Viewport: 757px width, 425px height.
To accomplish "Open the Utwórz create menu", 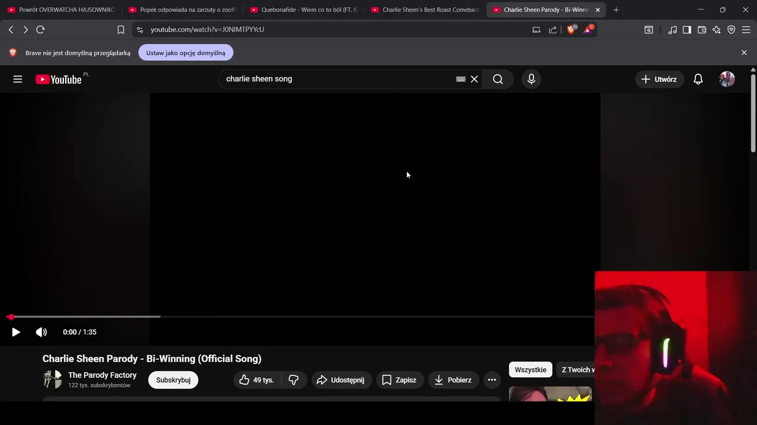I will coord(659,79).
